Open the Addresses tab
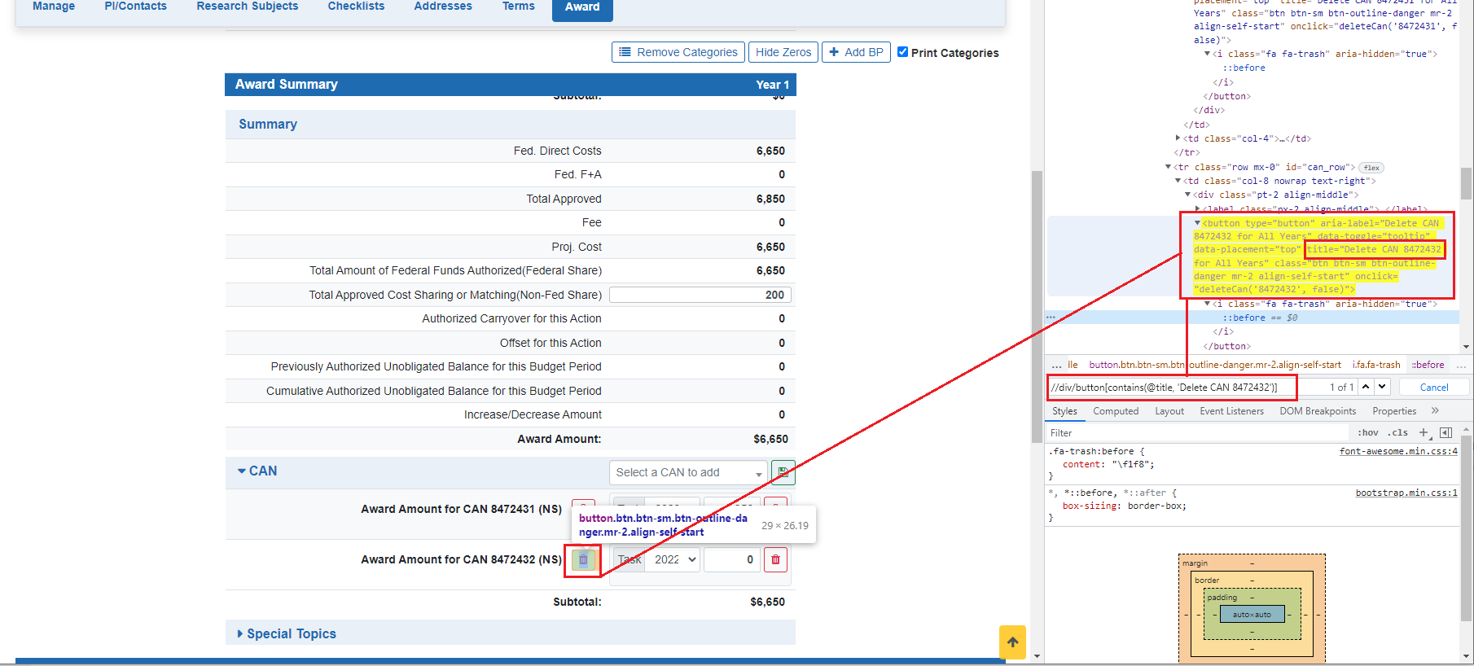 [443, 7]
